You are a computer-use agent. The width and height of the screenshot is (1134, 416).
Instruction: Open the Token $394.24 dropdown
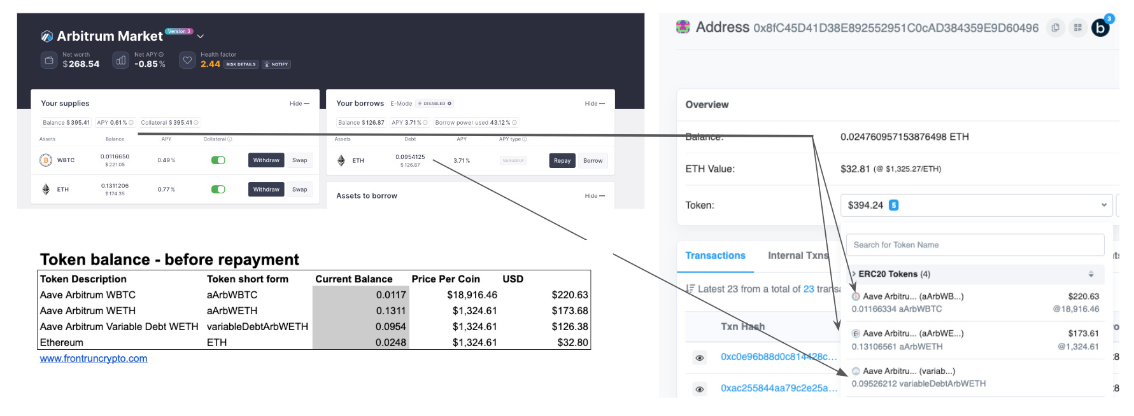[x=977, y=205]
